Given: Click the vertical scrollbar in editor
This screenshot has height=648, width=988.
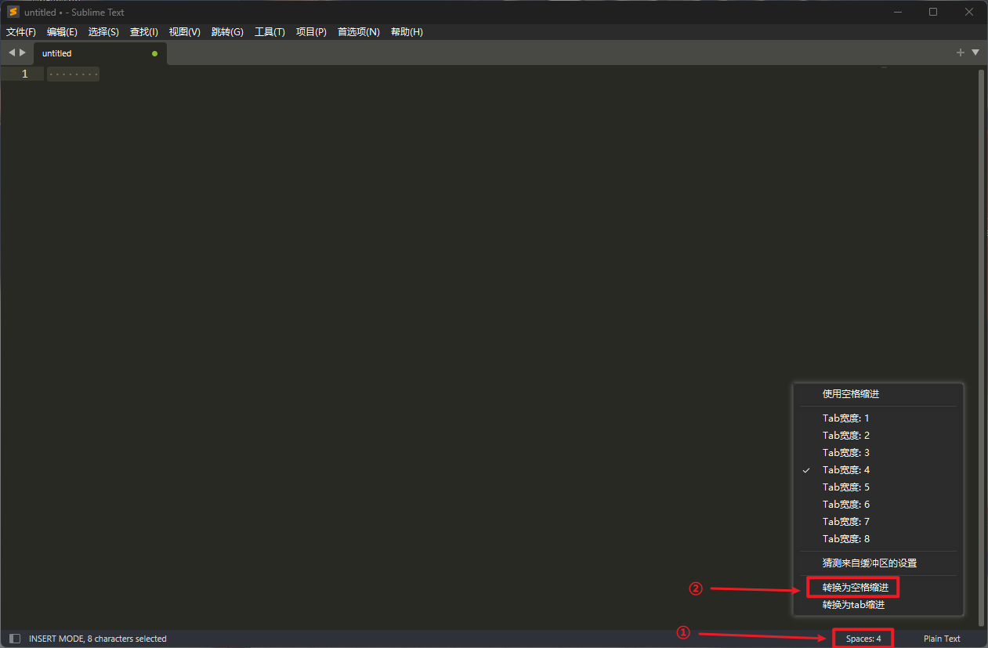Looking at the screenshot, I should 981,347.
